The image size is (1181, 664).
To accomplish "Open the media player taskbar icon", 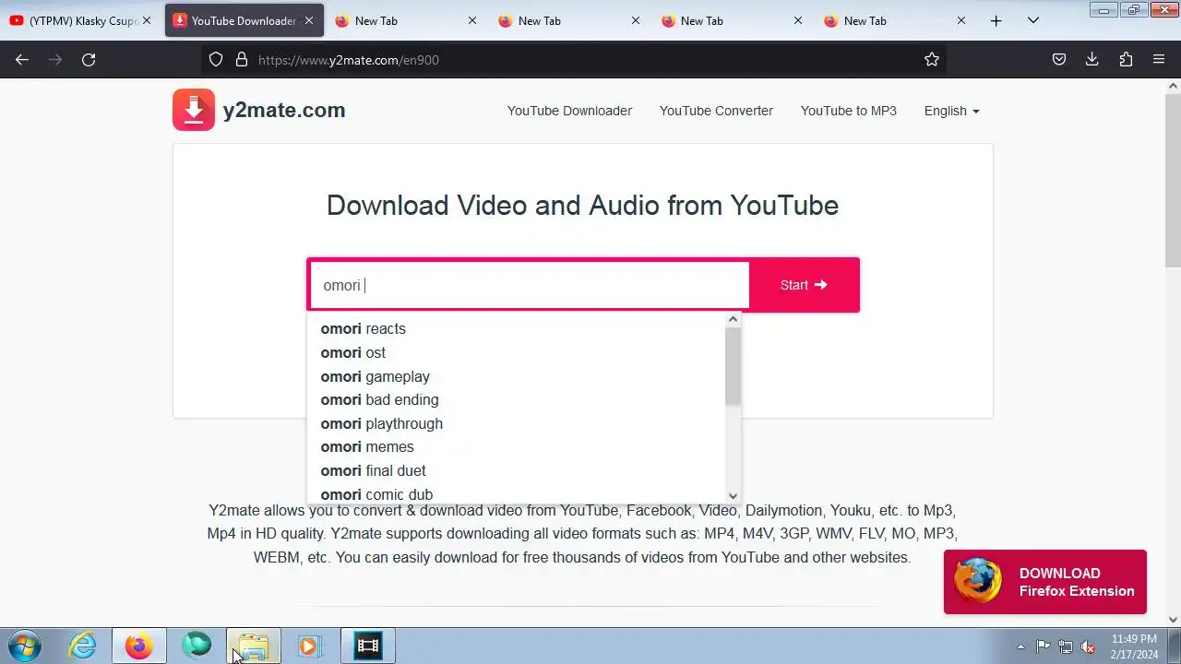I will tap(310, 646).
